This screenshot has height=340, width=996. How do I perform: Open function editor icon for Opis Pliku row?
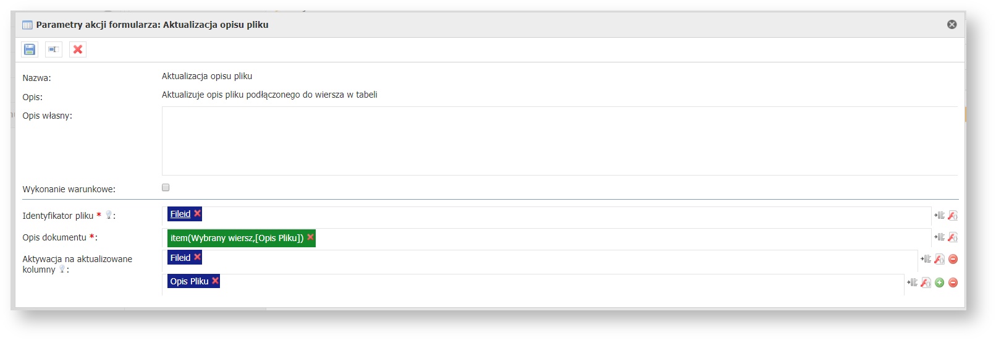926,283
